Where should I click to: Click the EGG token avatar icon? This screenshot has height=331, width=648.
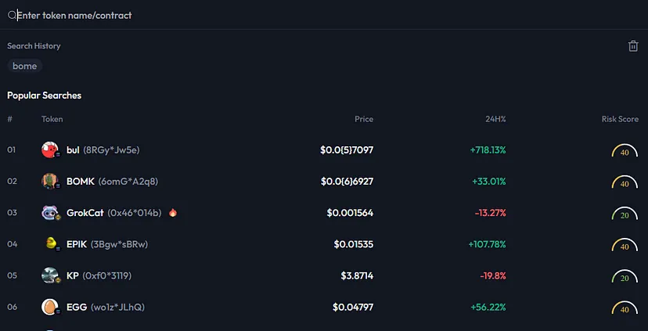[50, 307]
